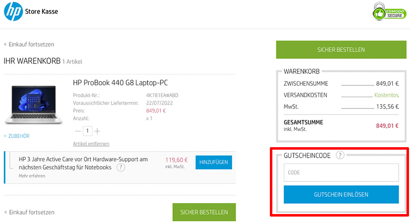The width and height of the screenshot is (410, 223).
Task: Open the Comodo Secure badge
Action: click(389, 11)
